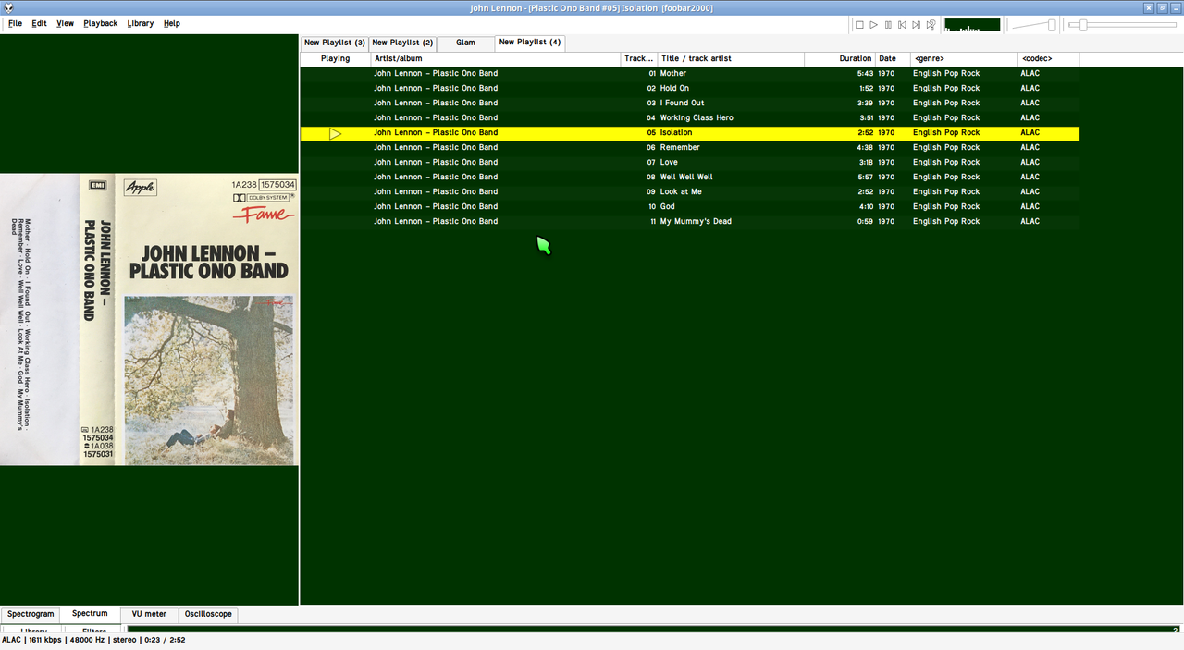Select the Spectrum visualization tab
Screen dimensions: 1184x650
tap(90, 613)
